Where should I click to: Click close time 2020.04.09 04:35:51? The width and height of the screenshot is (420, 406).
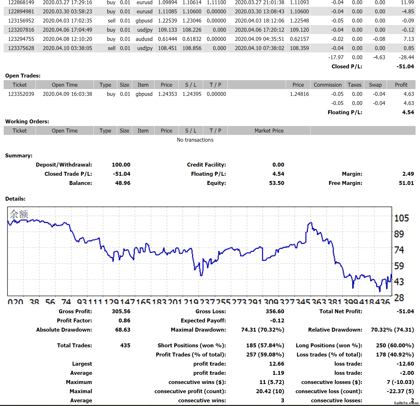(260, 39)
